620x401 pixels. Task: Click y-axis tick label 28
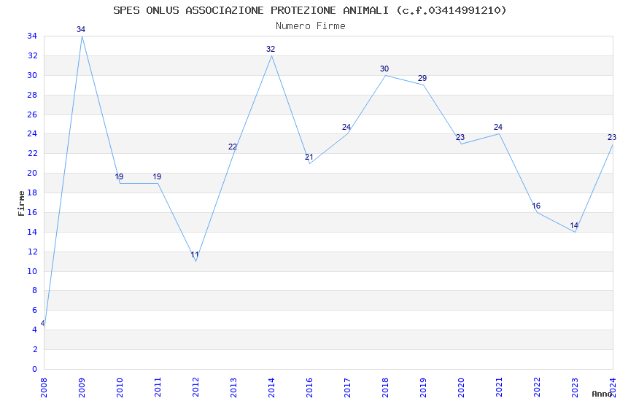(x=32, y=95)
